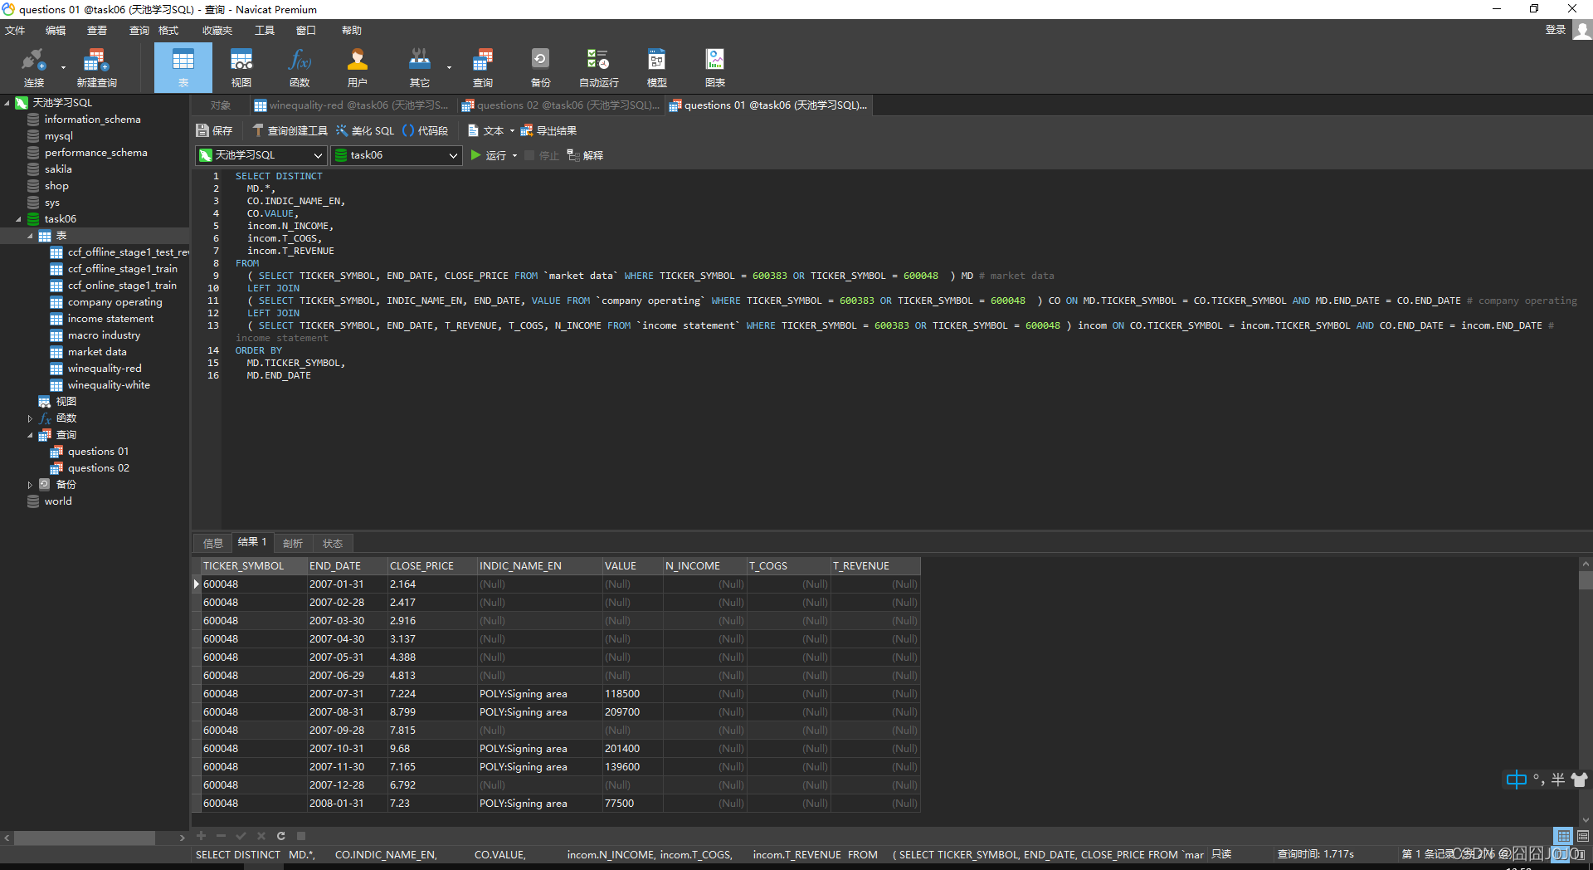The image size is (1593, 870).
Task: Switch to the winequality-red tab
Action: pyautogui.click(x=351, y=105)
